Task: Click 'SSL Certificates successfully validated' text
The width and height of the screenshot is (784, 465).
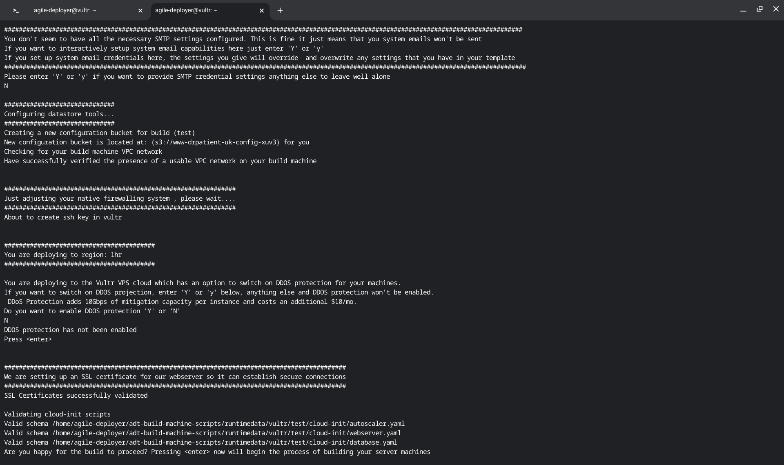Action: coord(76,396)
